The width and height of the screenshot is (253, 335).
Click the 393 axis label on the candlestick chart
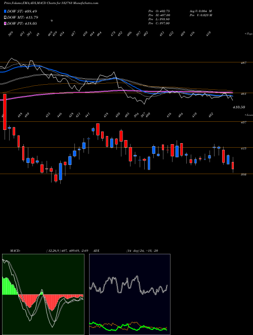click(243, 175)
